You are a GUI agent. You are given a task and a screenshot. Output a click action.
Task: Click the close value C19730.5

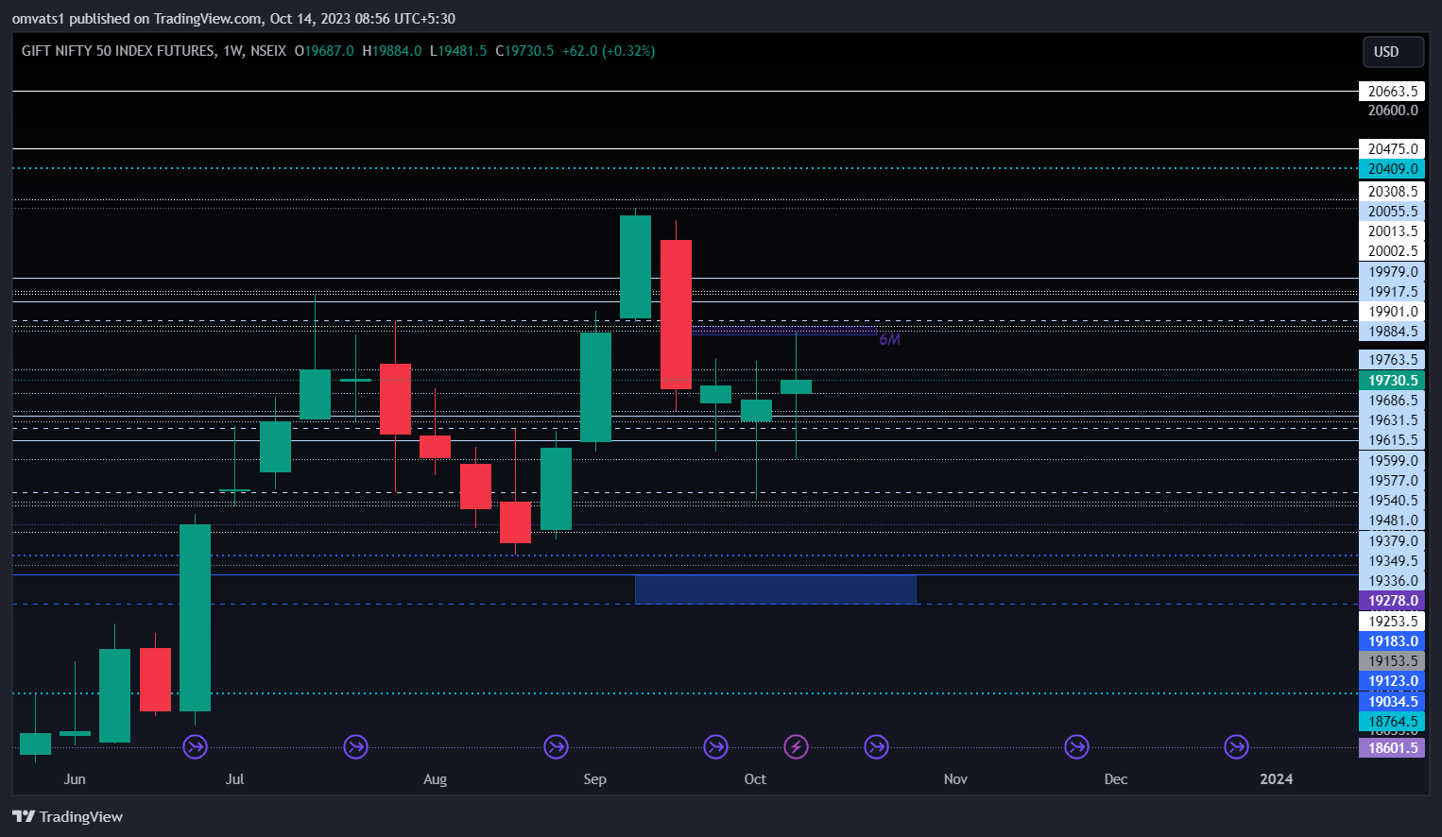524,51
